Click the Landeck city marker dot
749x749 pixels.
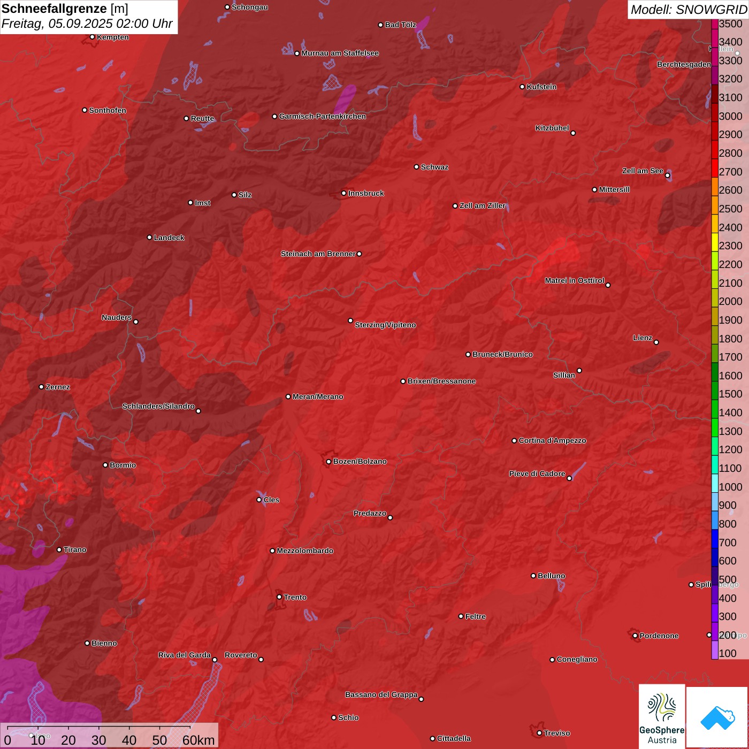[x=149, y=238]
